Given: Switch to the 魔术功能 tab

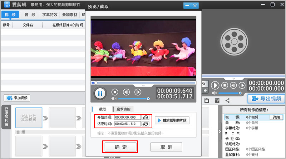Looking at the screenshot, I should coord(123,109).
